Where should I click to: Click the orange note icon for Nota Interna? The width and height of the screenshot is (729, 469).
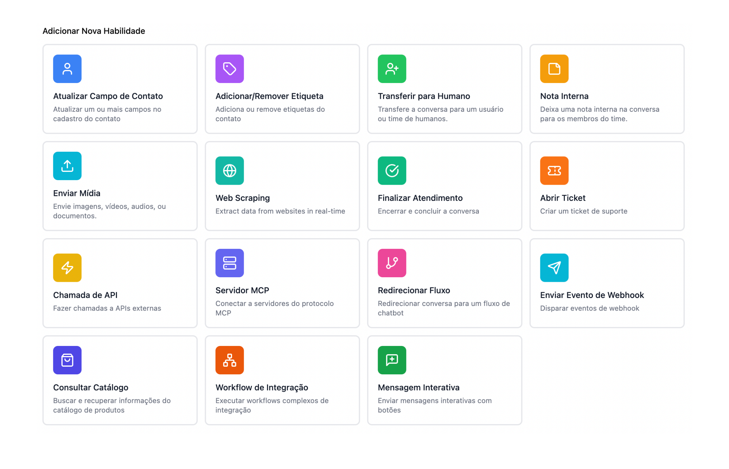pyautogui.click(x=554, y=69)
